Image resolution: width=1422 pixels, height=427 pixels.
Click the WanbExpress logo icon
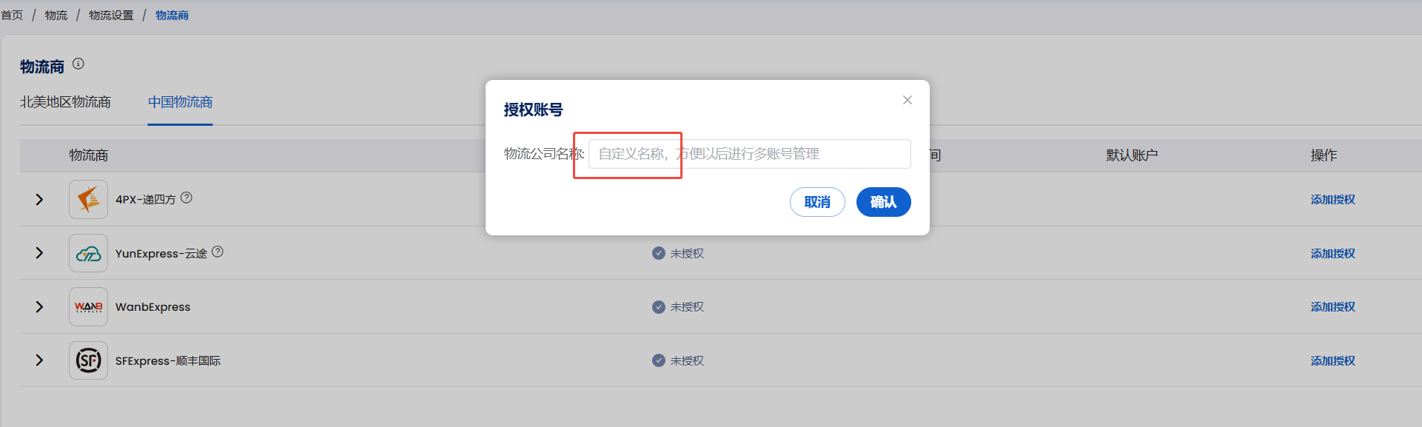[88, 307]
